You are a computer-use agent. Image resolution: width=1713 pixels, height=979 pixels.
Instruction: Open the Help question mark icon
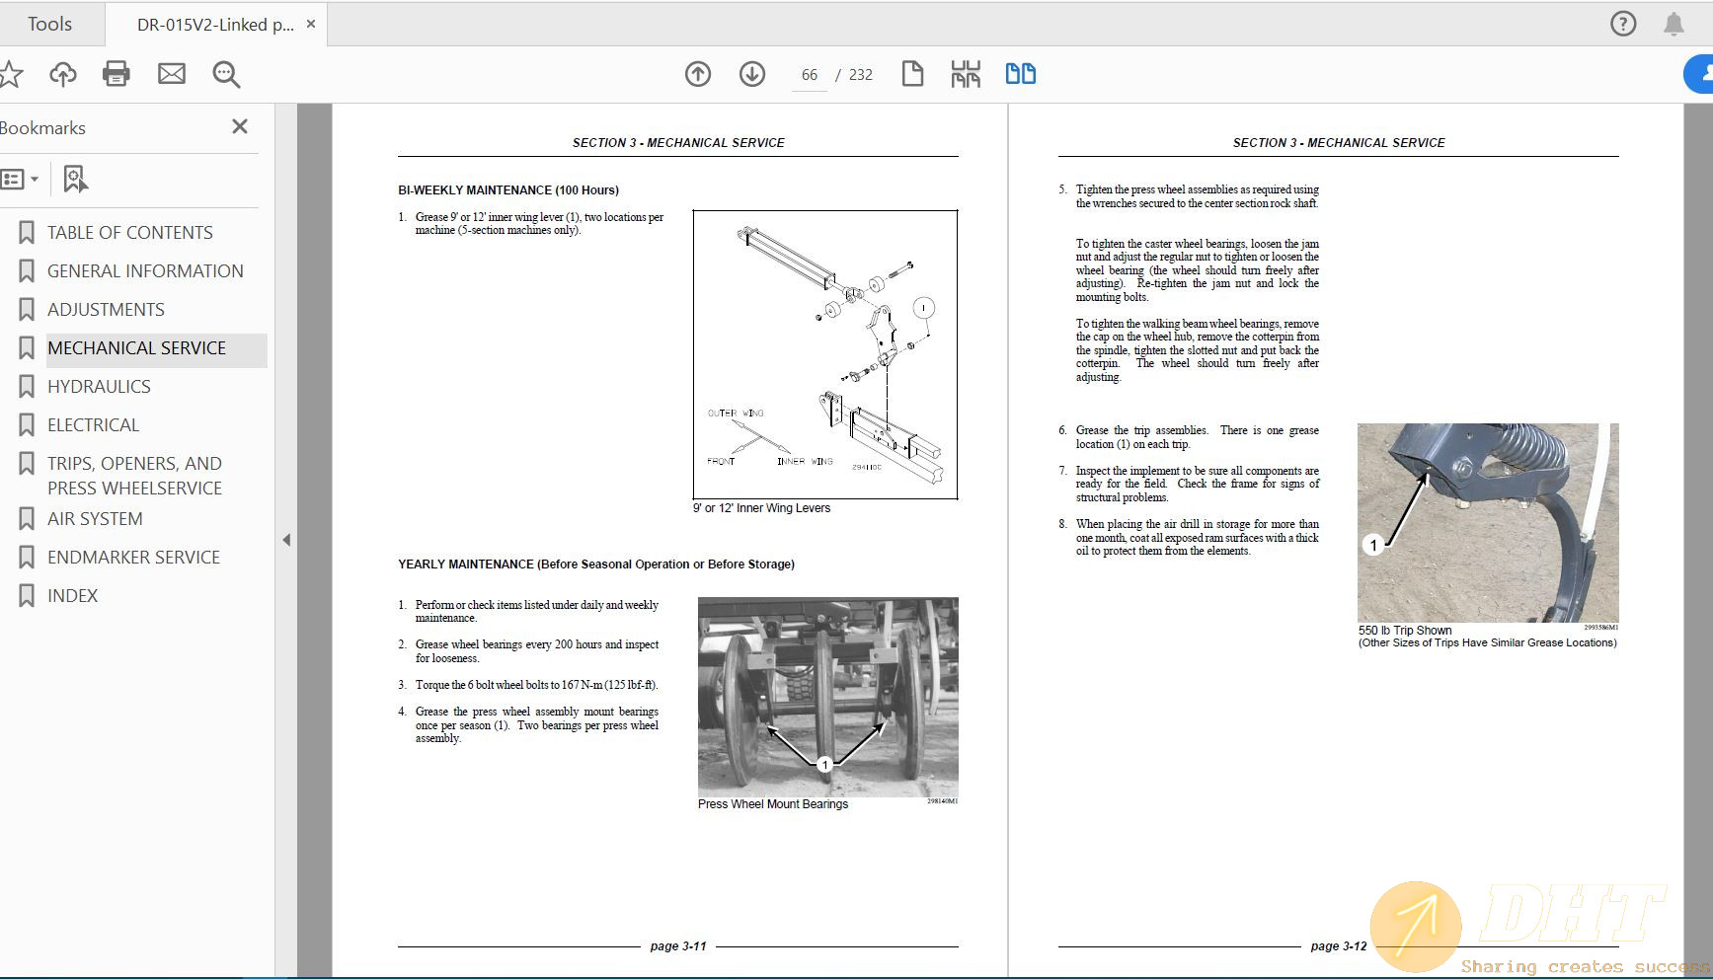tap(1623, 24)
